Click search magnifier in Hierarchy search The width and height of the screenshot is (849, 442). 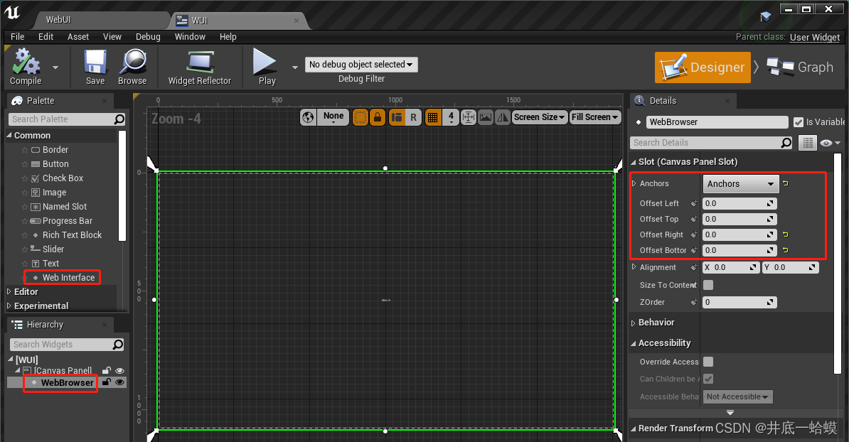pyautogui.click(x=117, y=345)
